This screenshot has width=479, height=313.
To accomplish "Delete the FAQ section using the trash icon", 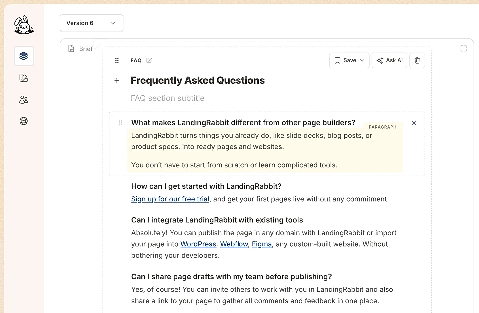I will click(x=417, y=60).
